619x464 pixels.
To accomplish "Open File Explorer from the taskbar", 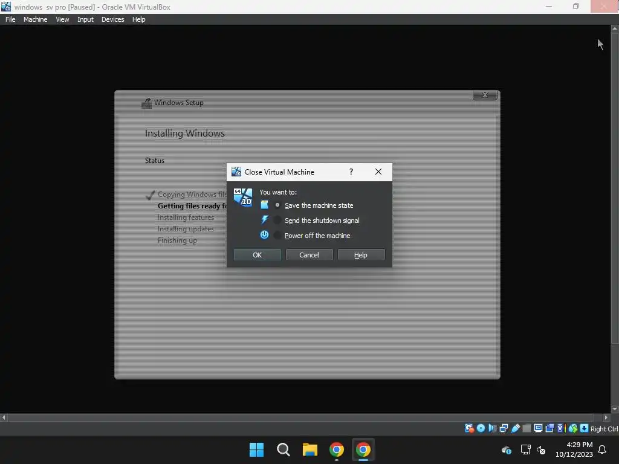I will pyautogui.click(x=310, y=449).
